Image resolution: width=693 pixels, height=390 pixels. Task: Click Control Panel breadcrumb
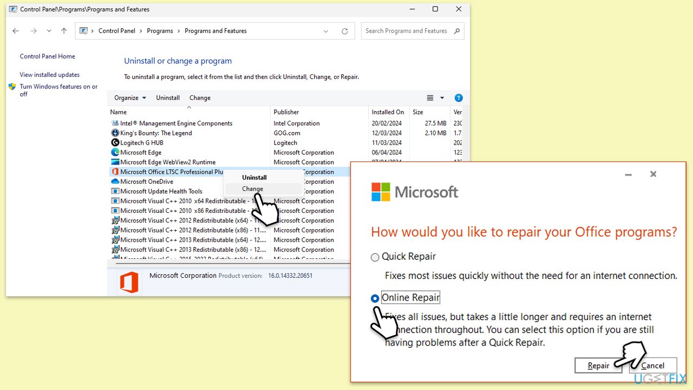tap(117, 31)
